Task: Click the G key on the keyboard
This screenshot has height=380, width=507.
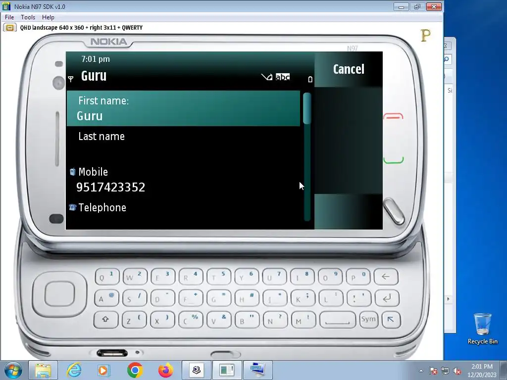Action: click(x=218, y=298)
